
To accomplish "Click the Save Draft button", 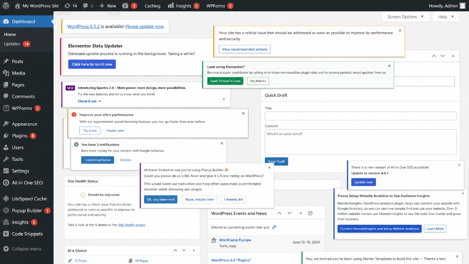I will [276, 161].
